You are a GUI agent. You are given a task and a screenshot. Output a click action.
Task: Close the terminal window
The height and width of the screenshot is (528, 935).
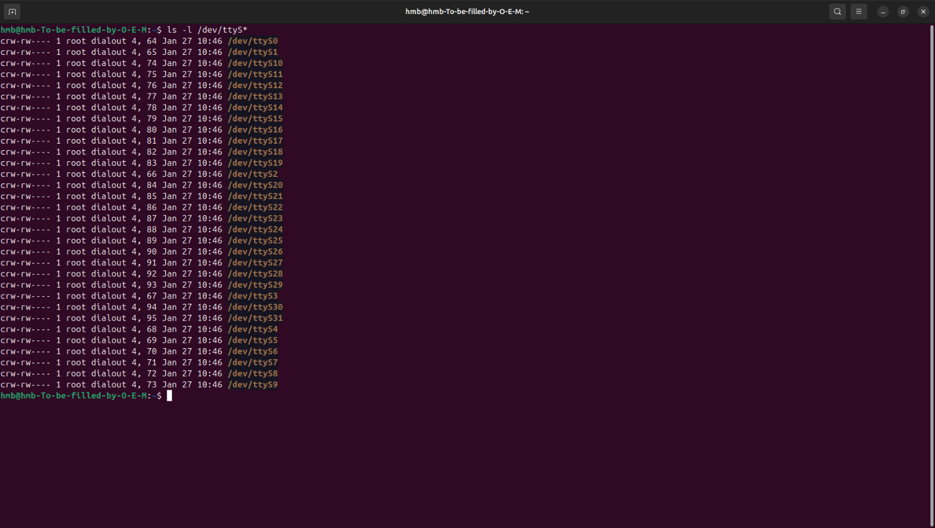[x=923, y=12]
